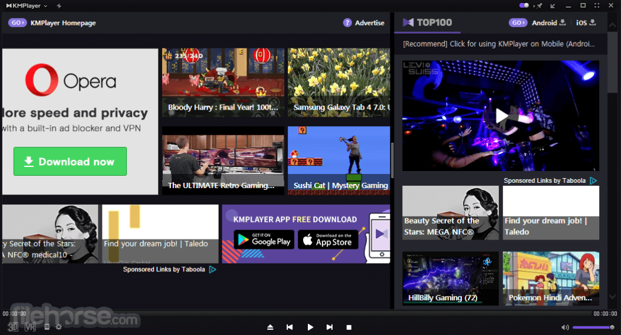621x335 pixels.
Task: Open The ULTIMATE Retro Gaming video thumbnail
Action: [x=223, y=161]
